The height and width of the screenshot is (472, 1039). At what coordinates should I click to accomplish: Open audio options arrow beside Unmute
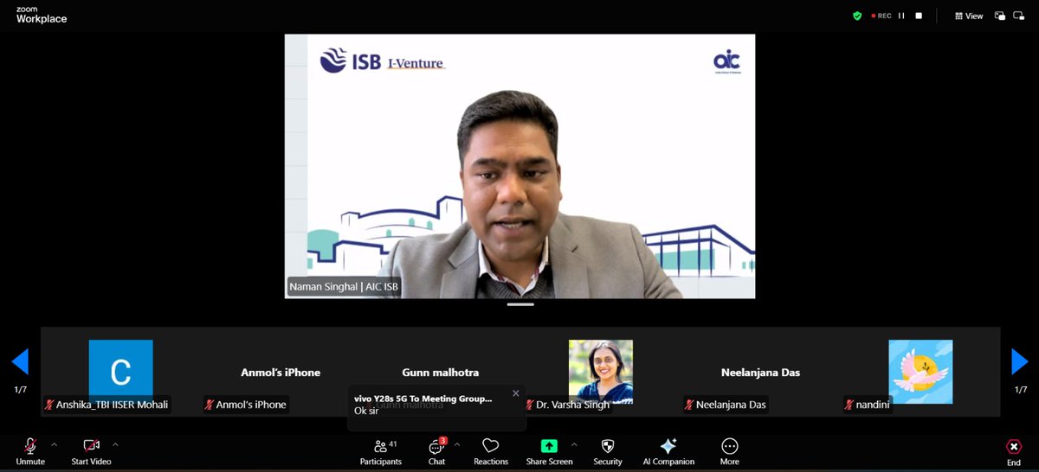[x=54, y=444]
